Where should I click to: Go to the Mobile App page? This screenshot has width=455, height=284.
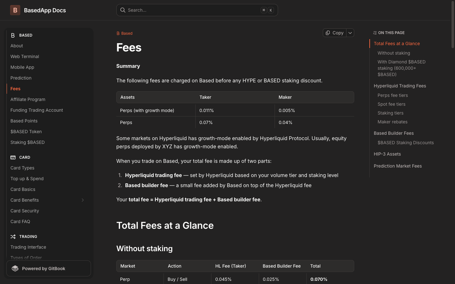(49, 67)
